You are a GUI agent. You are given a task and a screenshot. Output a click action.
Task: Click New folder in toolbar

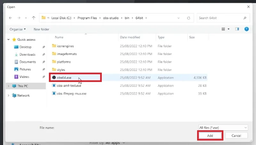(x=41, y=29)
